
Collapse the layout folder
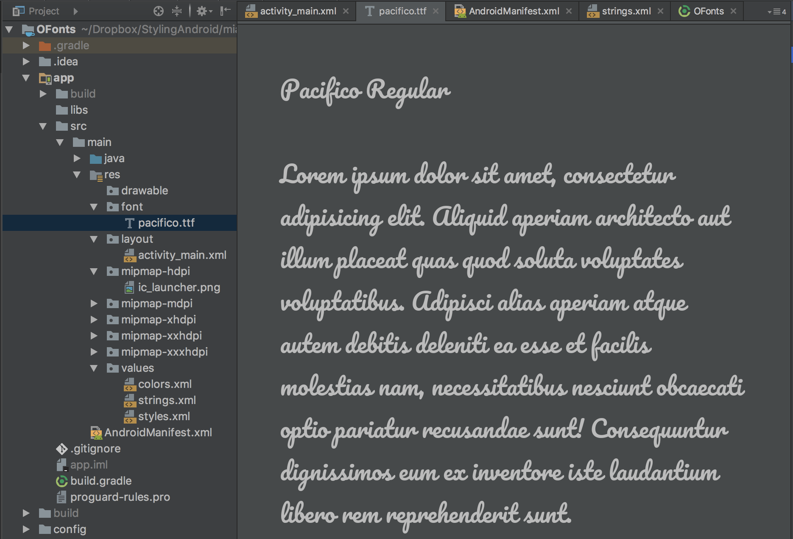(x=94, y=239)
